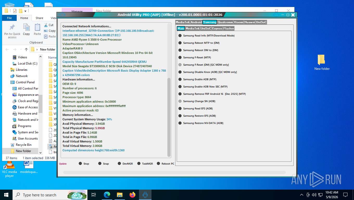
Task: Click the Reboot PC button
Action: (166, 164)
